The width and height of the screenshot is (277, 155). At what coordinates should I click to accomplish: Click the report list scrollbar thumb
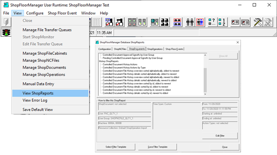205,80
